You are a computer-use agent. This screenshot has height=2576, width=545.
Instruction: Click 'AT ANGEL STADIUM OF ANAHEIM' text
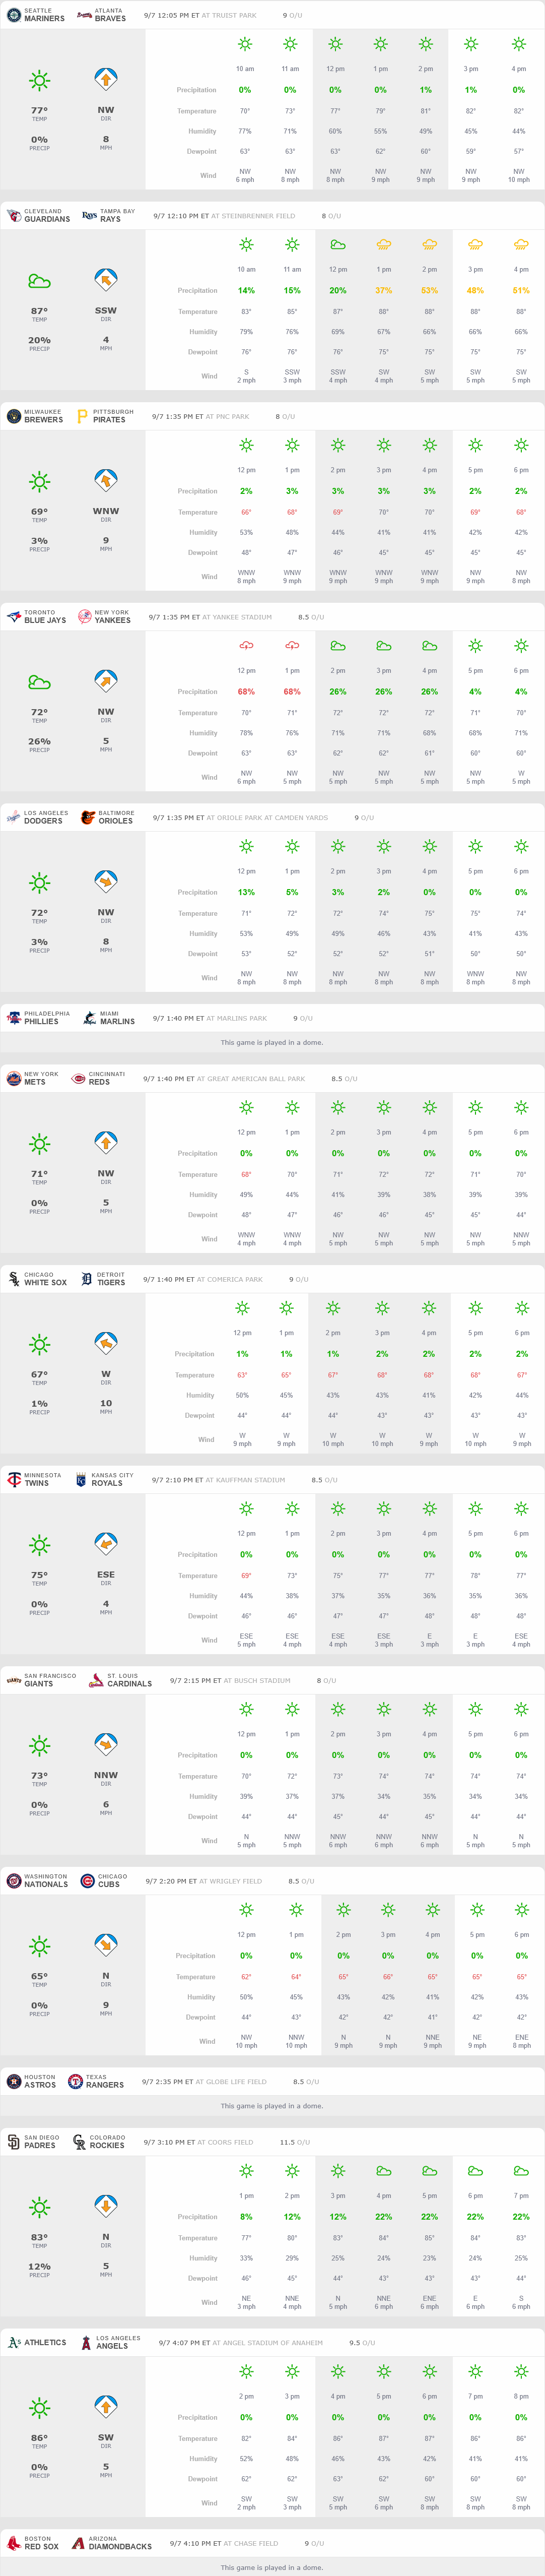(267, 2343)
